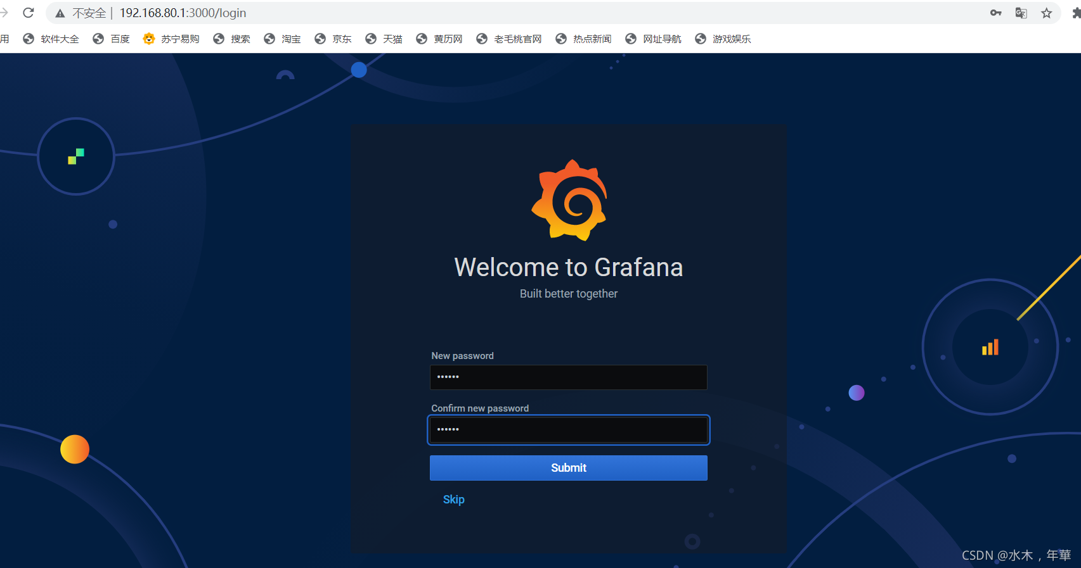Viewport: 1081px width, 568px height.
Task: Click the Confirm new password label
Action: pyautogui.click(x=480, y=408)
